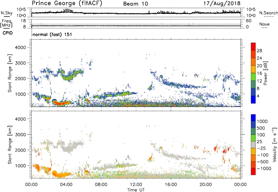Click the red velocity scatter near 22:00 UT
This screenshot has height=192, width=278.
point(224,151)
